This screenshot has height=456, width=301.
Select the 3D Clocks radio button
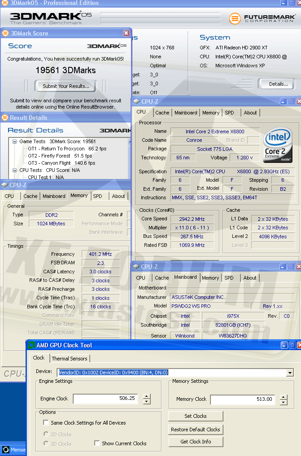pyautogui.click(x=46, y=443)
